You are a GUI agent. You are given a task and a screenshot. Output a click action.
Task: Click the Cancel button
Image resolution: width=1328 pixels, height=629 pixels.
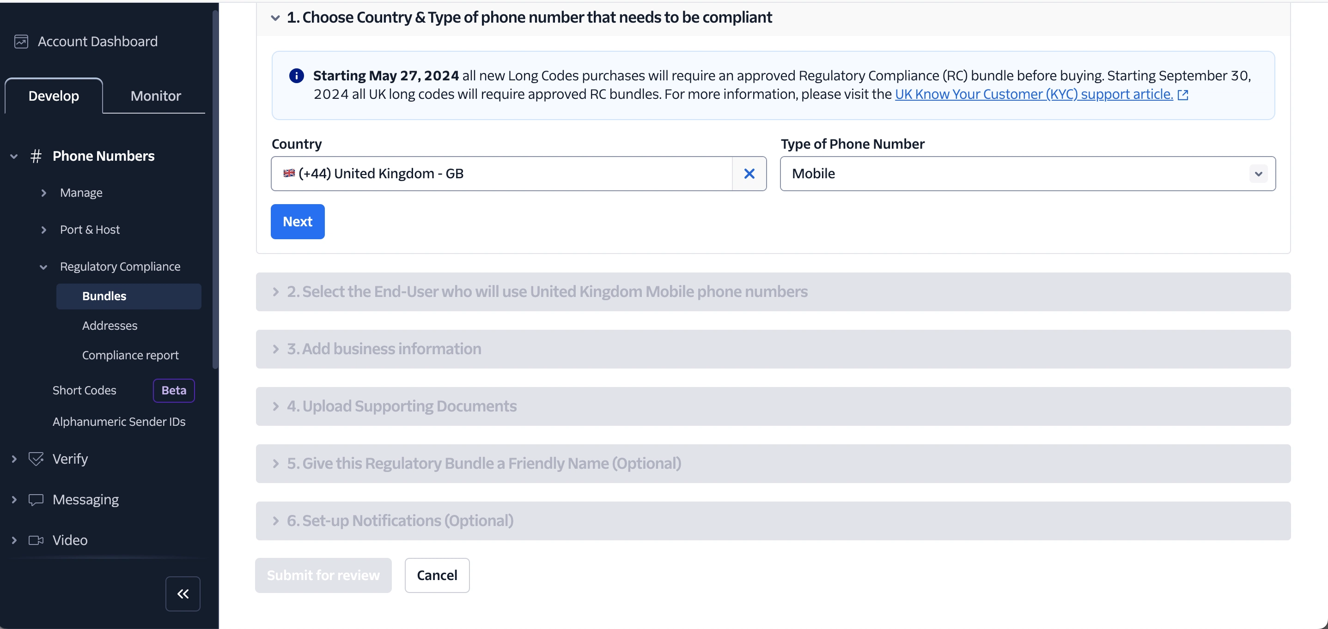pos(437,575)
